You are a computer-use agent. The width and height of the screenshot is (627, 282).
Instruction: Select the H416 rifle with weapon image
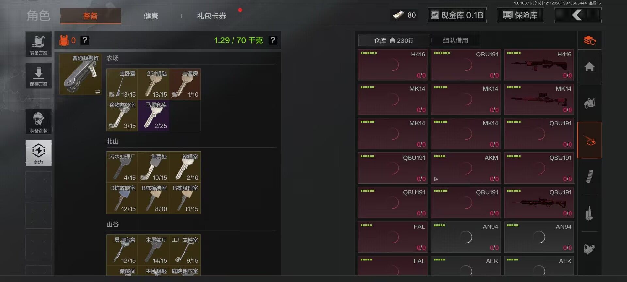[539, 65]
